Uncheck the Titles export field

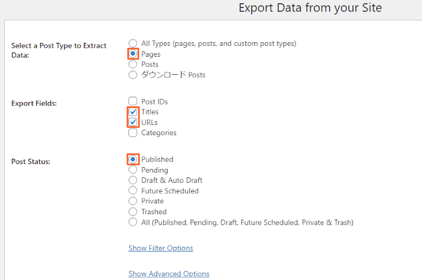[133, 112]
